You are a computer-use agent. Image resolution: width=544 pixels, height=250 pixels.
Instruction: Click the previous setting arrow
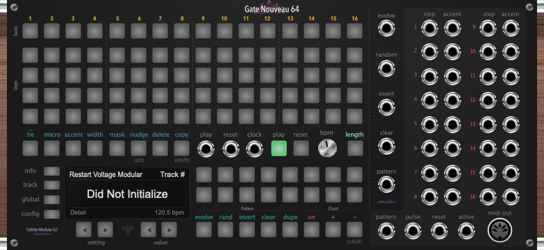83,230
